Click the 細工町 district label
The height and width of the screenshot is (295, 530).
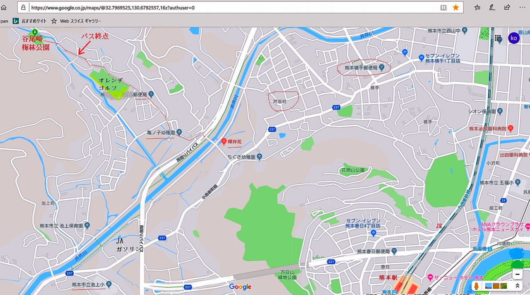(x=496, y=208)
